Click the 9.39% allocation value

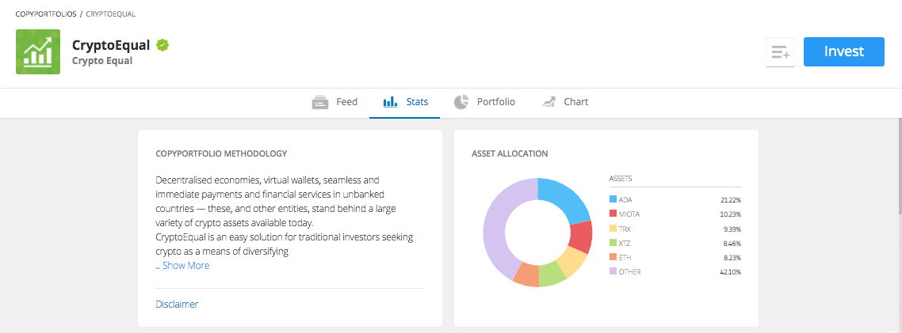(732, 229)
